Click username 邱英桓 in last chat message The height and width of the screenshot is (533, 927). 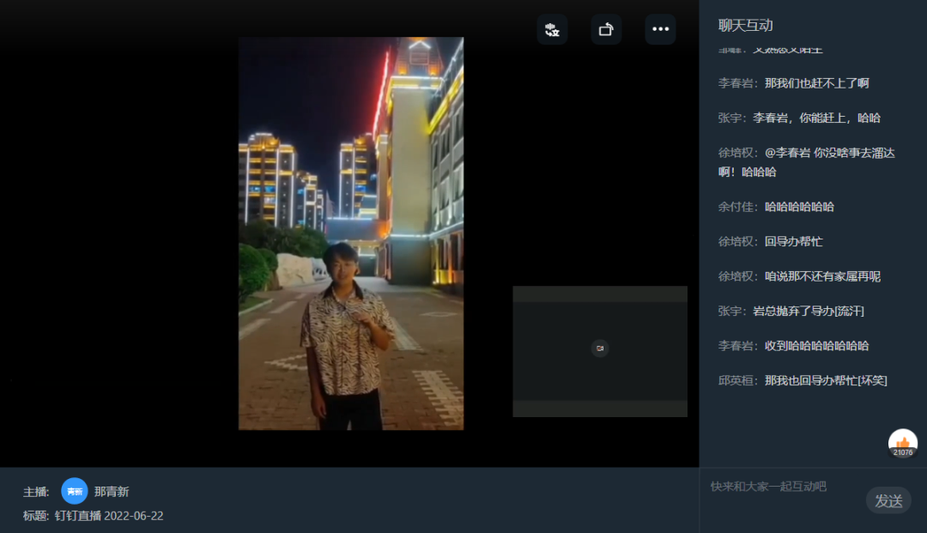[736, 379]
